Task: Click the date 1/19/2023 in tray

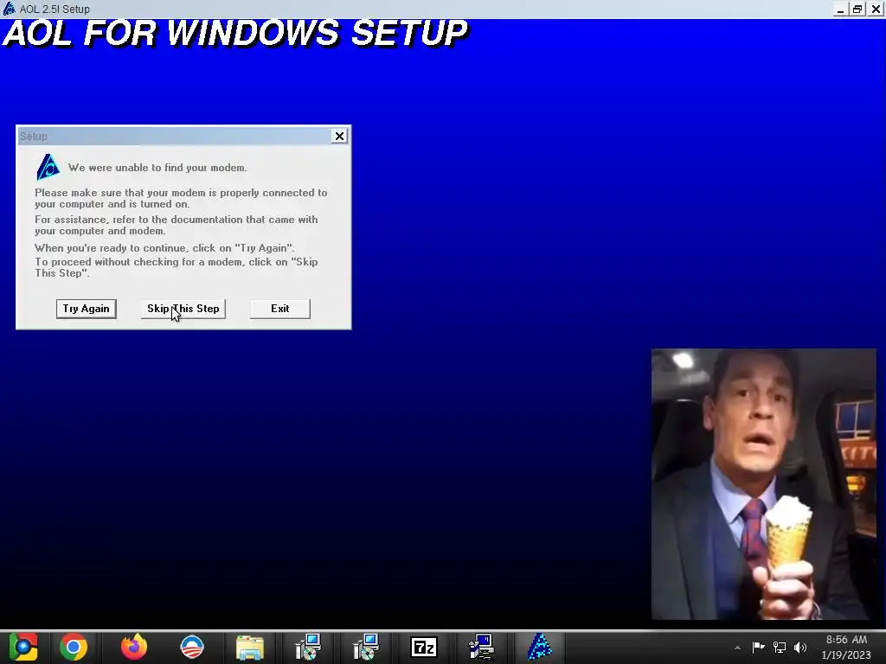Action: [846, 655]
